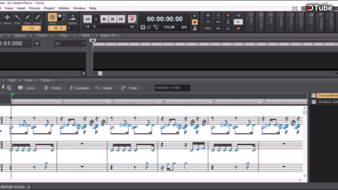Open the Insert menu

coord(21,8)
